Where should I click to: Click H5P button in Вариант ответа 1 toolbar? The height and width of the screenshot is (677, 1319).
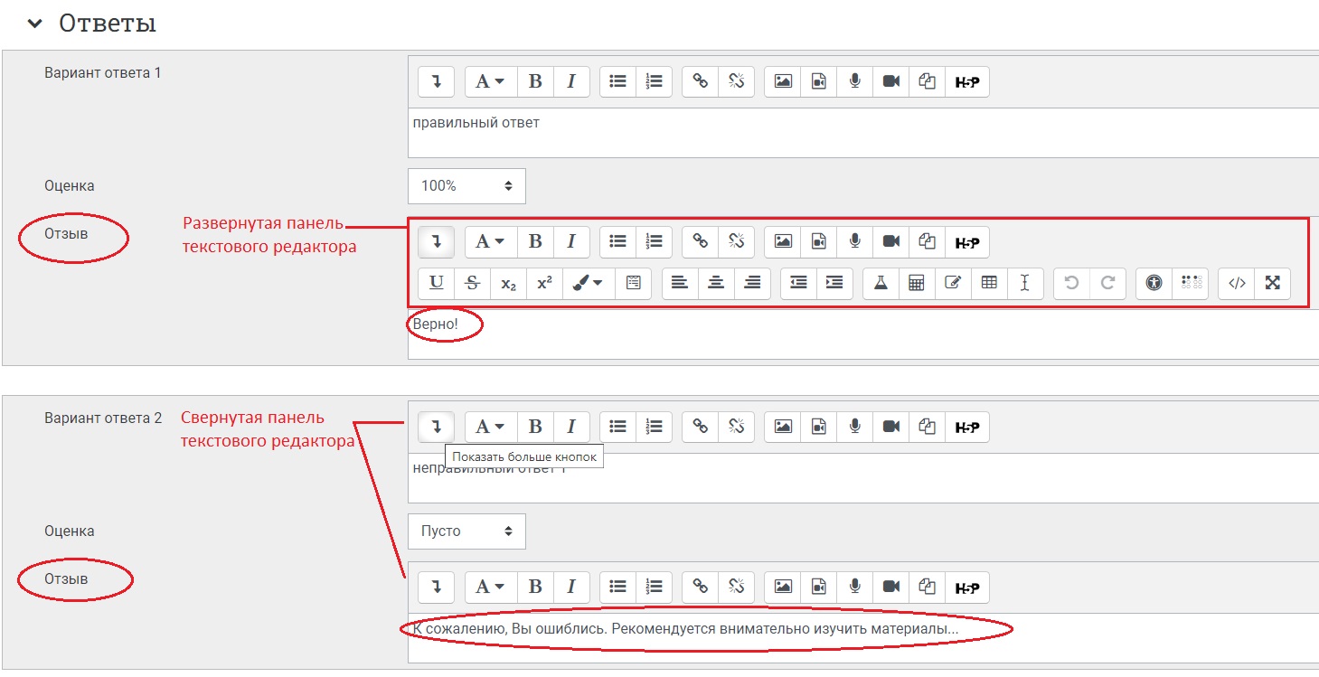(966, 81)
